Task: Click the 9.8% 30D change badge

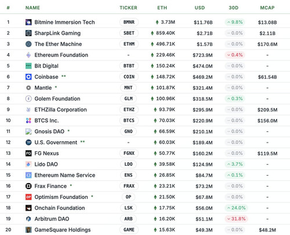Action: tap(235, 22)
